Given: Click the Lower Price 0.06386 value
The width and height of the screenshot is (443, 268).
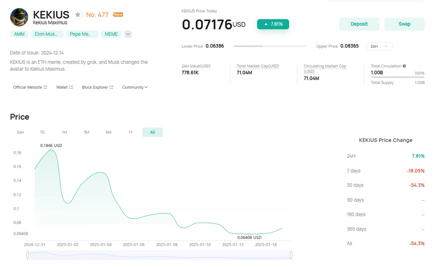Looking at the screenshot, I should 215,46.
